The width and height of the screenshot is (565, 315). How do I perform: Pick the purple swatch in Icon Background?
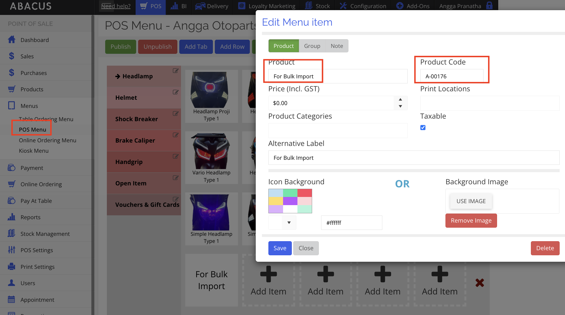click(x=290, y=201)
